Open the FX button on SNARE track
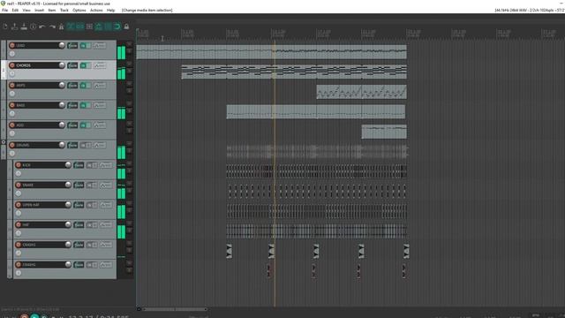 tap(79, 185)
